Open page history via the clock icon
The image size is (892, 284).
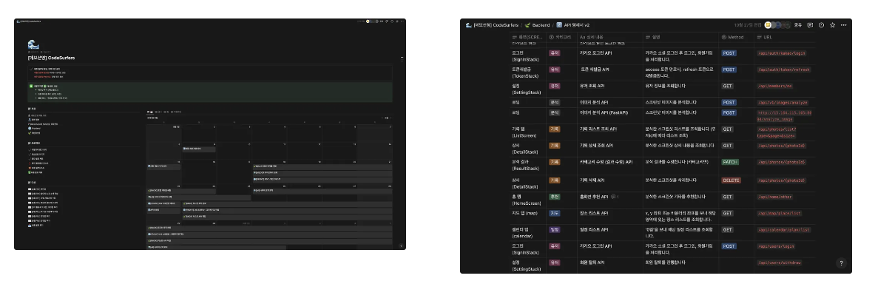821,24
